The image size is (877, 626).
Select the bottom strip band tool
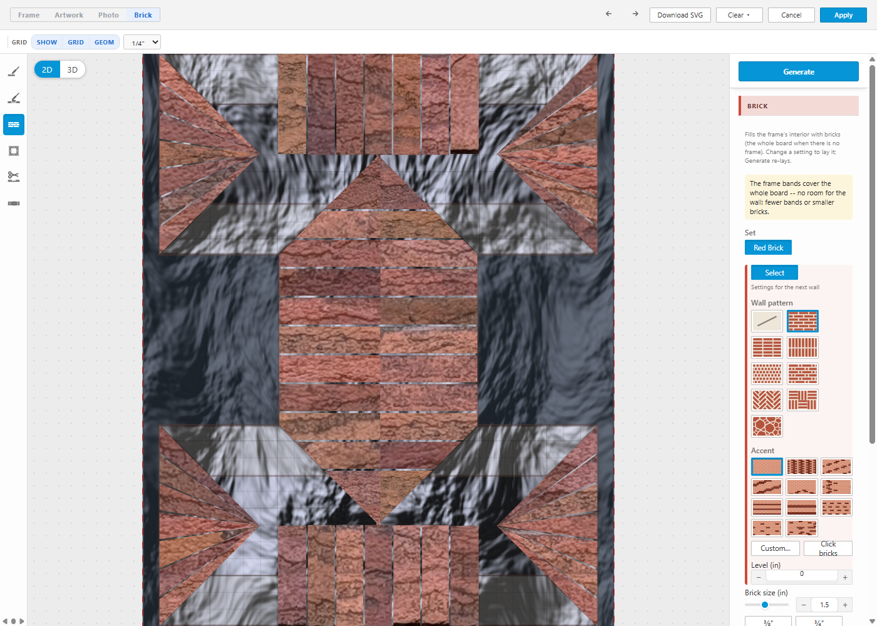coord(14,203)
